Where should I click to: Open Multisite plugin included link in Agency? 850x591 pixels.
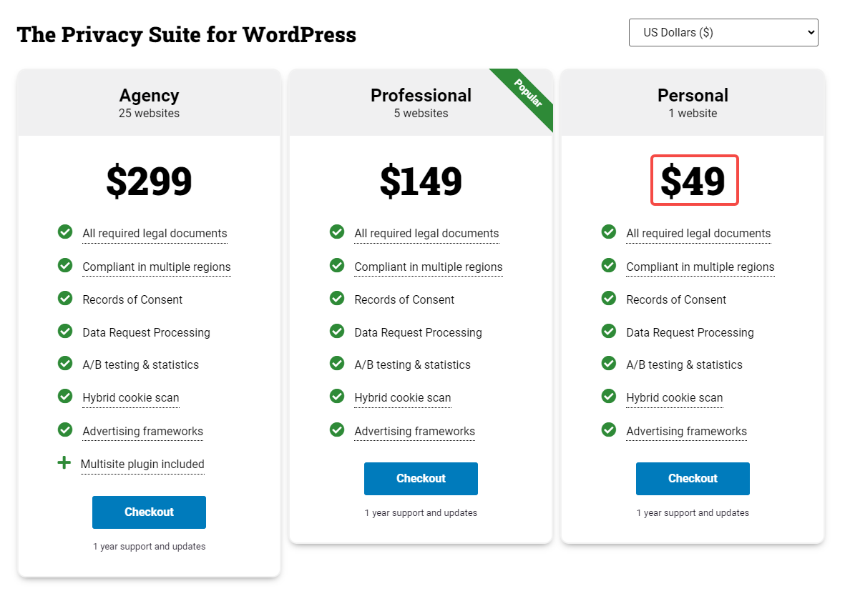142,465
